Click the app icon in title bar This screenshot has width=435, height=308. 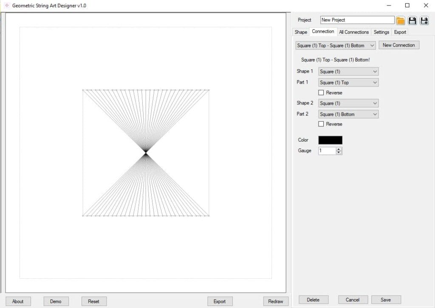pyautogui.click(x=6, y=6)
